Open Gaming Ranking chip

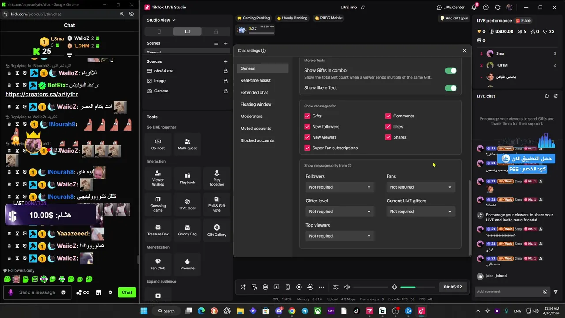[253, 18]
